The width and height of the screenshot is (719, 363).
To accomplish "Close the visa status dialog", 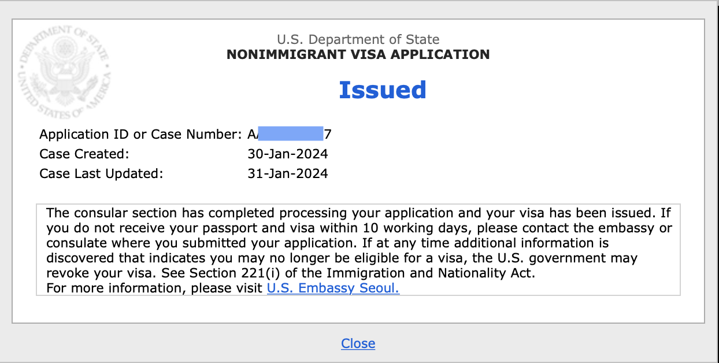I will [x=358, y=343].
